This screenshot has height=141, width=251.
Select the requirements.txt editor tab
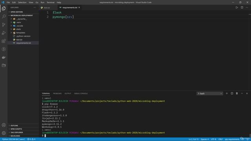[69, 7]
